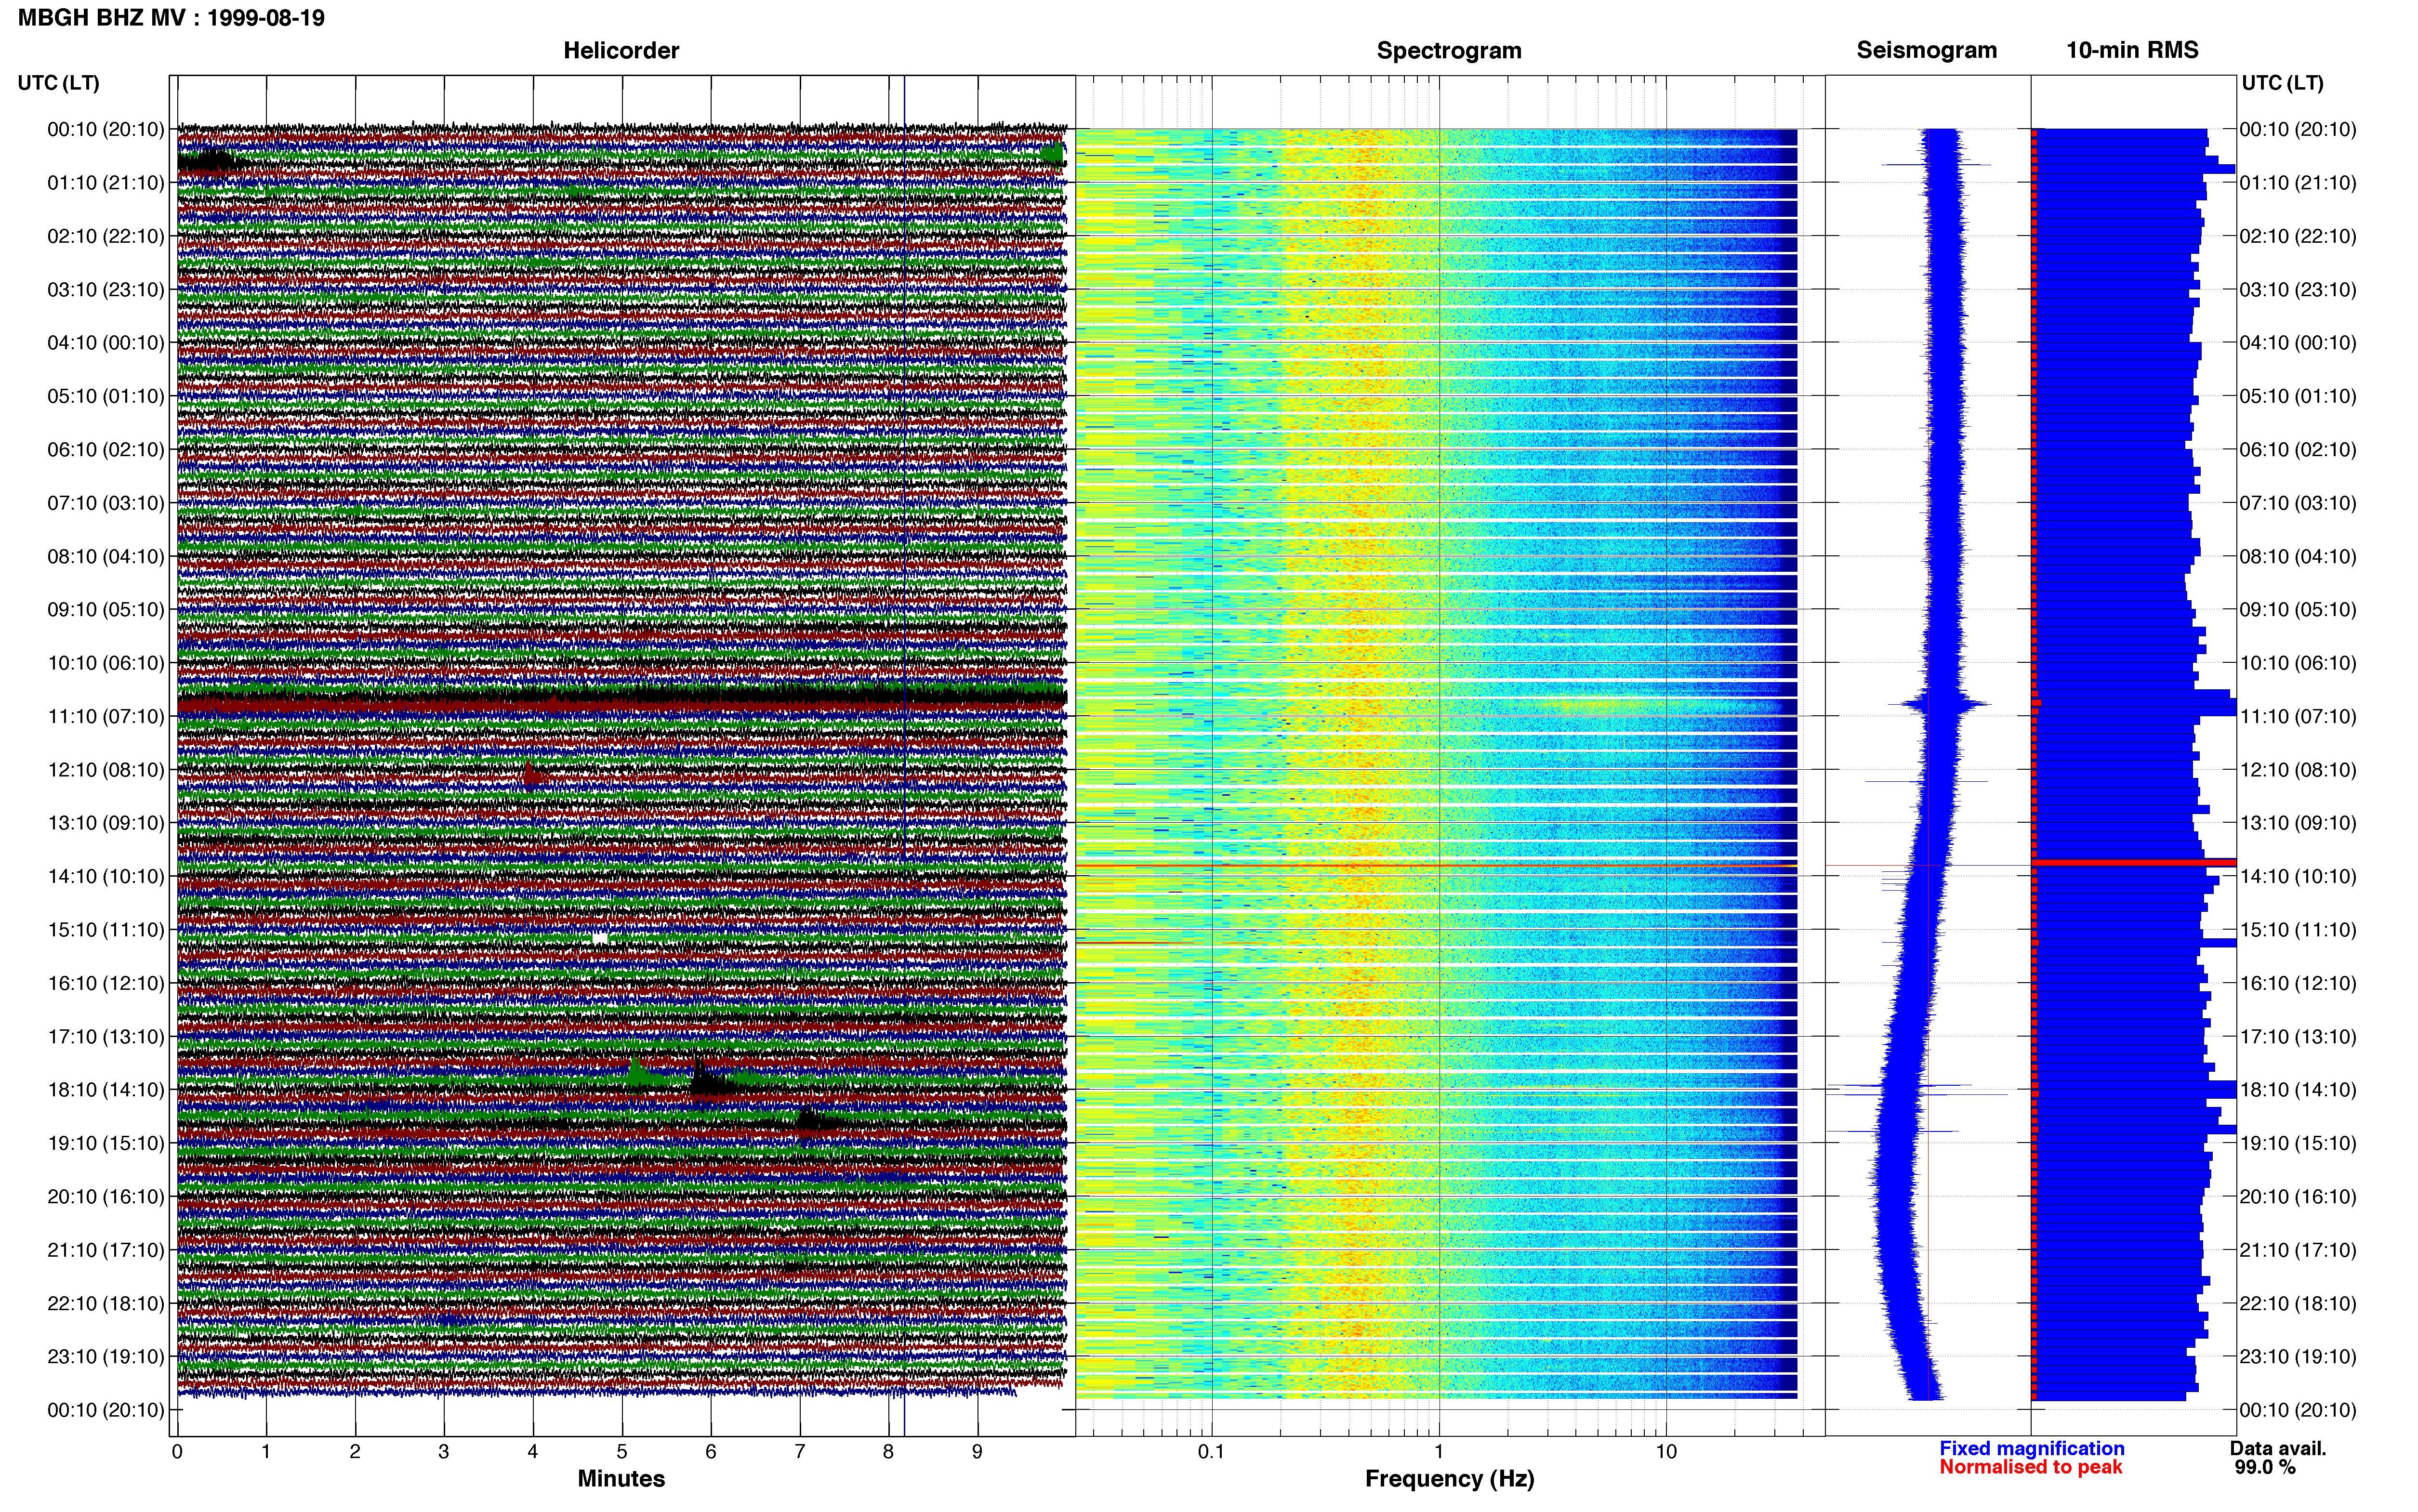This screenshot has height=1512, width=2418.
Task: Click the '99.0 %' data availability value
Action: coord(2265,1468)
